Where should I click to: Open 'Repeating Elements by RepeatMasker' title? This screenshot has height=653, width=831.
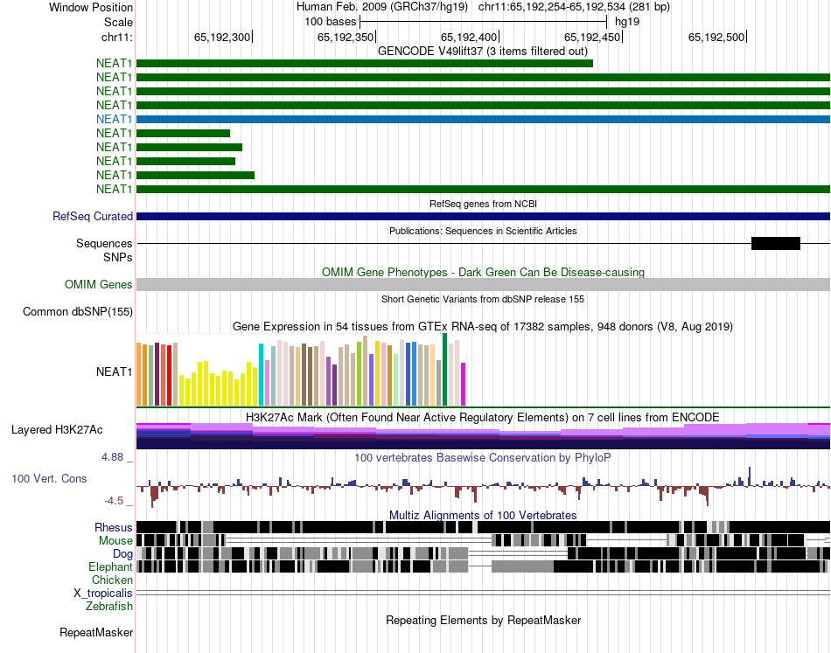point(483,620)
